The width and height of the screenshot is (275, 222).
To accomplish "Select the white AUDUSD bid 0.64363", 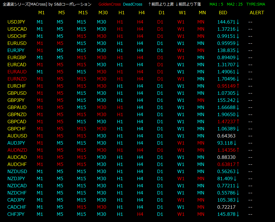I will pyautogui.click(x=226, y=136).
